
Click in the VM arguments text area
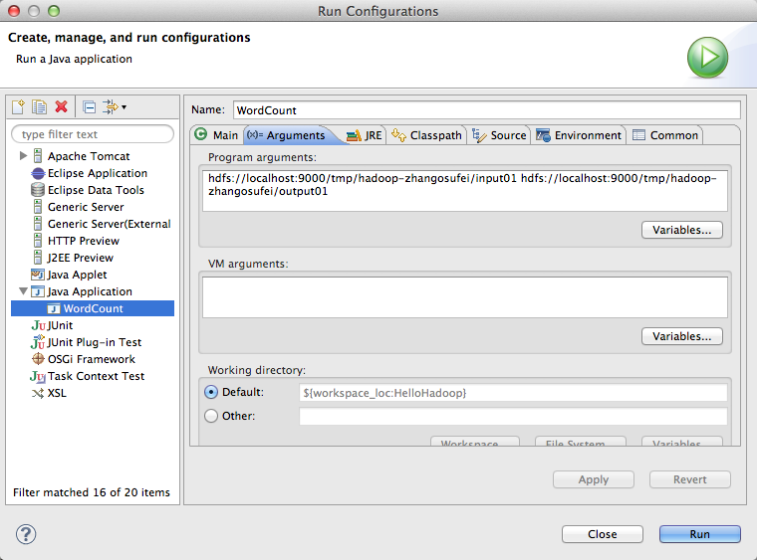click(465, 296)
